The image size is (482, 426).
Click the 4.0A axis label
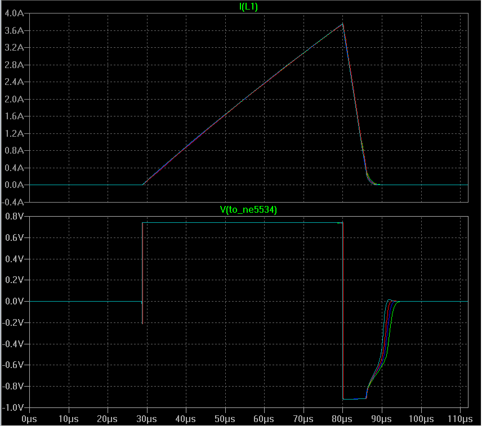click(x=14, y=13)
